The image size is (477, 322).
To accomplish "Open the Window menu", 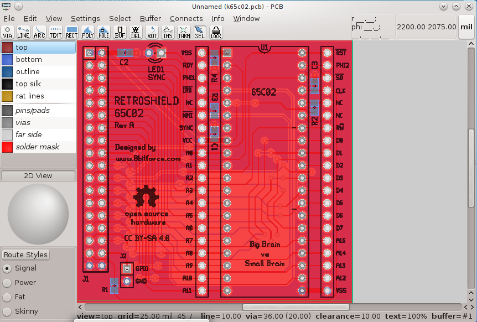I will coord(246,19).
